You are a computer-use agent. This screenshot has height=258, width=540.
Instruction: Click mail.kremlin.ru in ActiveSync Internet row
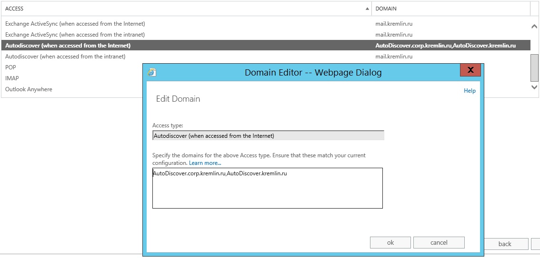(x=394, y=24)
